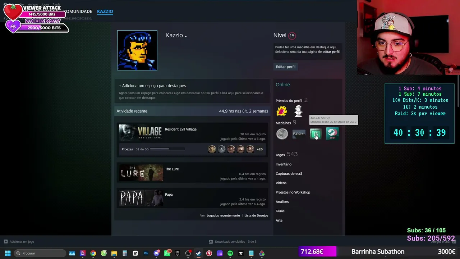
Task: Open the red lightning bolt taskbar app
Action: tap(209, 253)
